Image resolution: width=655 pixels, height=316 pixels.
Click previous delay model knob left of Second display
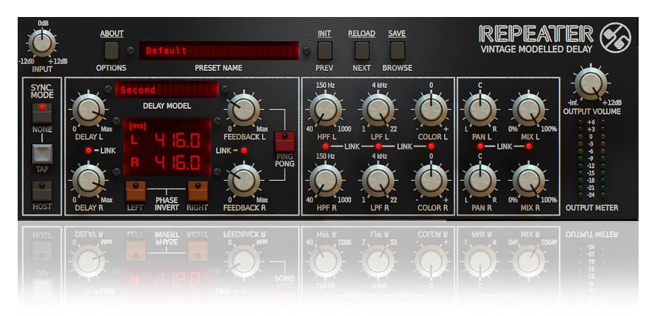(x=109, y=89)
